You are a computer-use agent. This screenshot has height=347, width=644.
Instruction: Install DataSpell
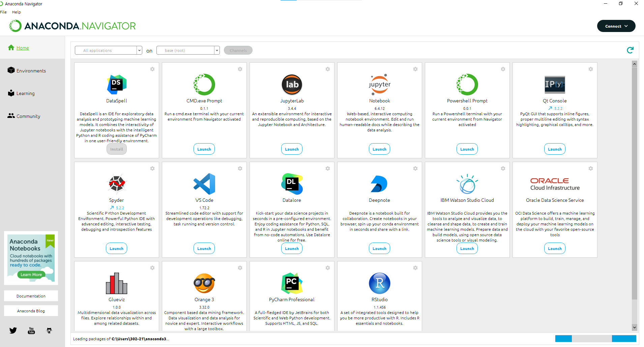pyautogui.click(x=117, y=149)
